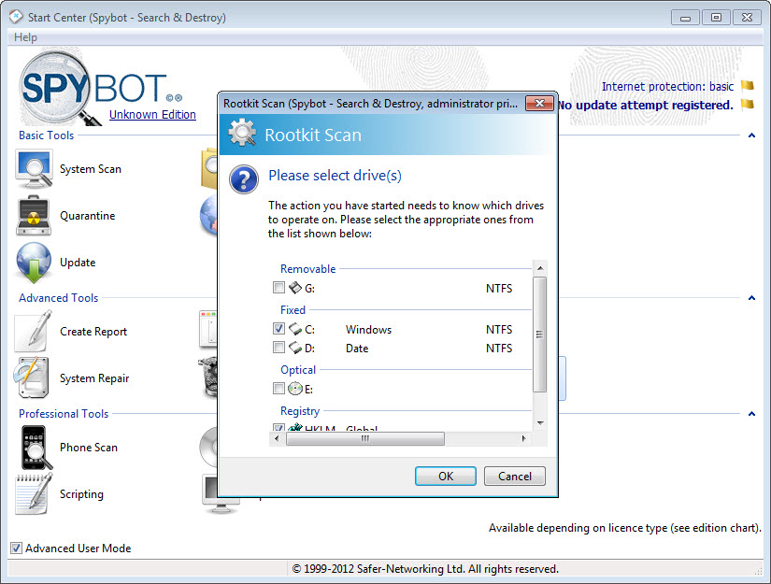Click the 'Windows' drive label

click(x=369, y=329)
